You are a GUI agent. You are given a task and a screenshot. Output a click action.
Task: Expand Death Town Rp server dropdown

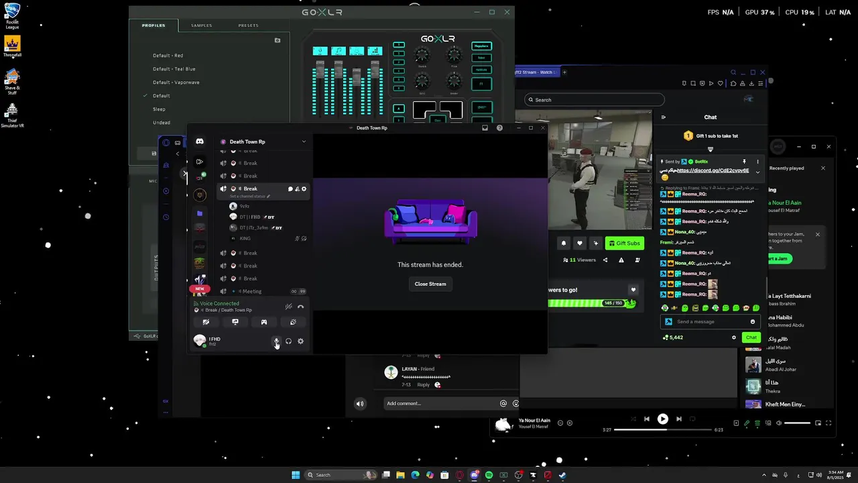click(x=304, y=142)
